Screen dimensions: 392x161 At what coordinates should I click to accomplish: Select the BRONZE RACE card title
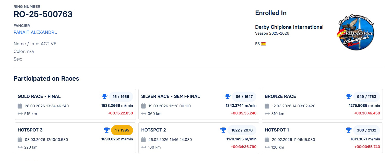point(280,96)
